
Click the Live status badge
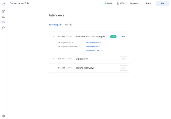click(x=113, y=37)
